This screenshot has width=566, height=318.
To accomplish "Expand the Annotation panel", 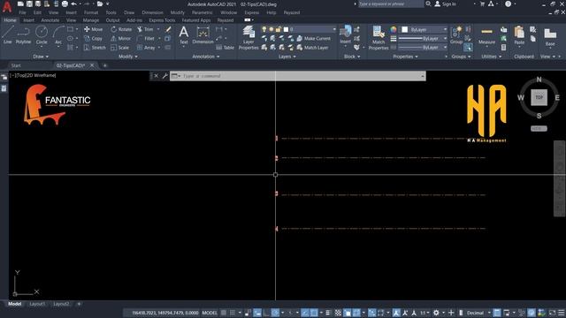I will click(x=206, y=57).
